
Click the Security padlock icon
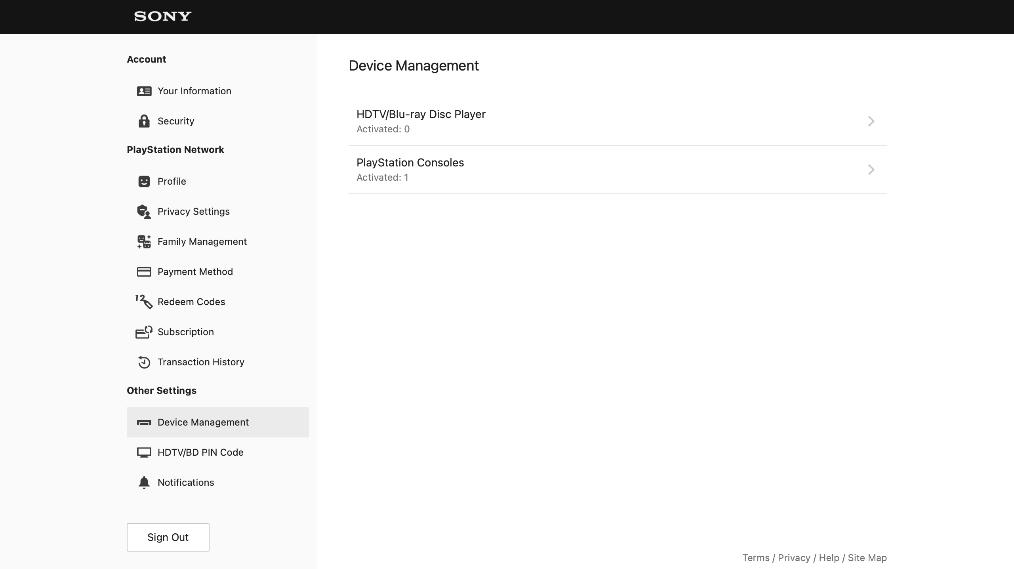coord(144,121)
